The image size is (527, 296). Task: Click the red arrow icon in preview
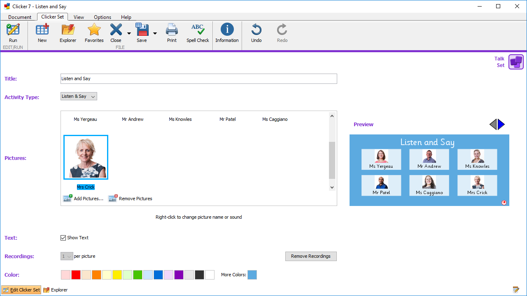click(504, 202)
